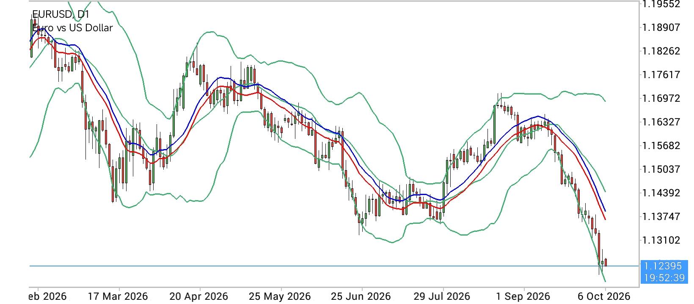This screenshot has height=304, width=694.
Task: Select the 'Euro vs US Dollar' subtitle
Action: pos(72,28)
